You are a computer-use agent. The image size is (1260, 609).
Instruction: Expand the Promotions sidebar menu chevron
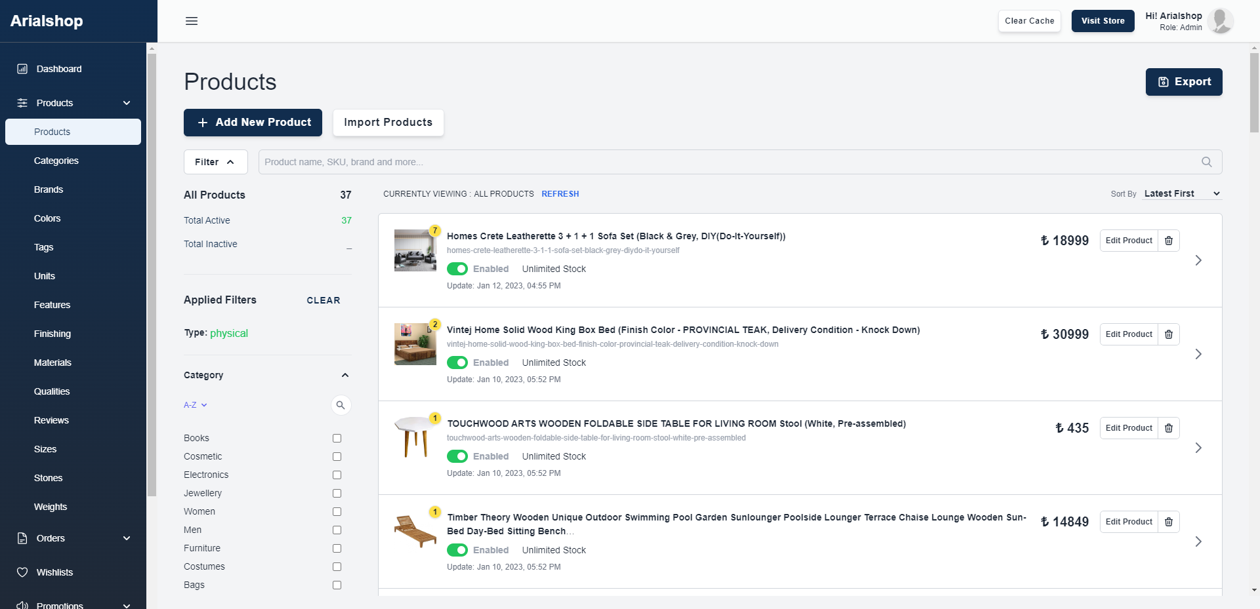click(x=127, y=605)
